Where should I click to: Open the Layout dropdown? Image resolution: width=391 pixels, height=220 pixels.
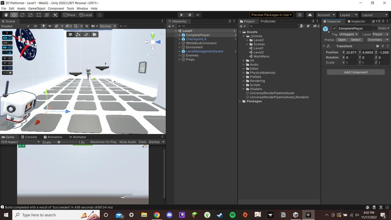(375, 15)
